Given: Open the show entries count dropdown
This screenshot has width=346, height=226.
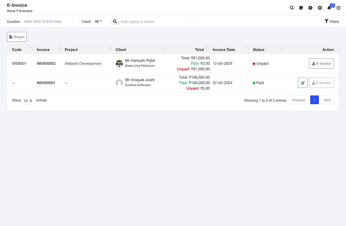Looking at the screenshot, I should pos(28,101).
